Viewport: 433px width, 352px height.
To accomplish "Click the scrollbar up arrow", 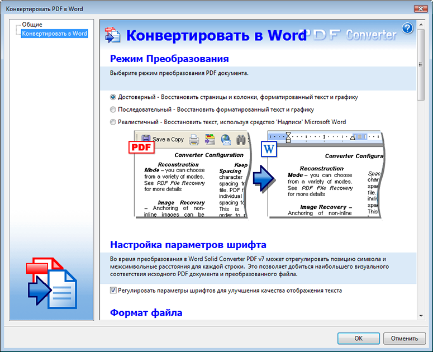I will point(421,25).
